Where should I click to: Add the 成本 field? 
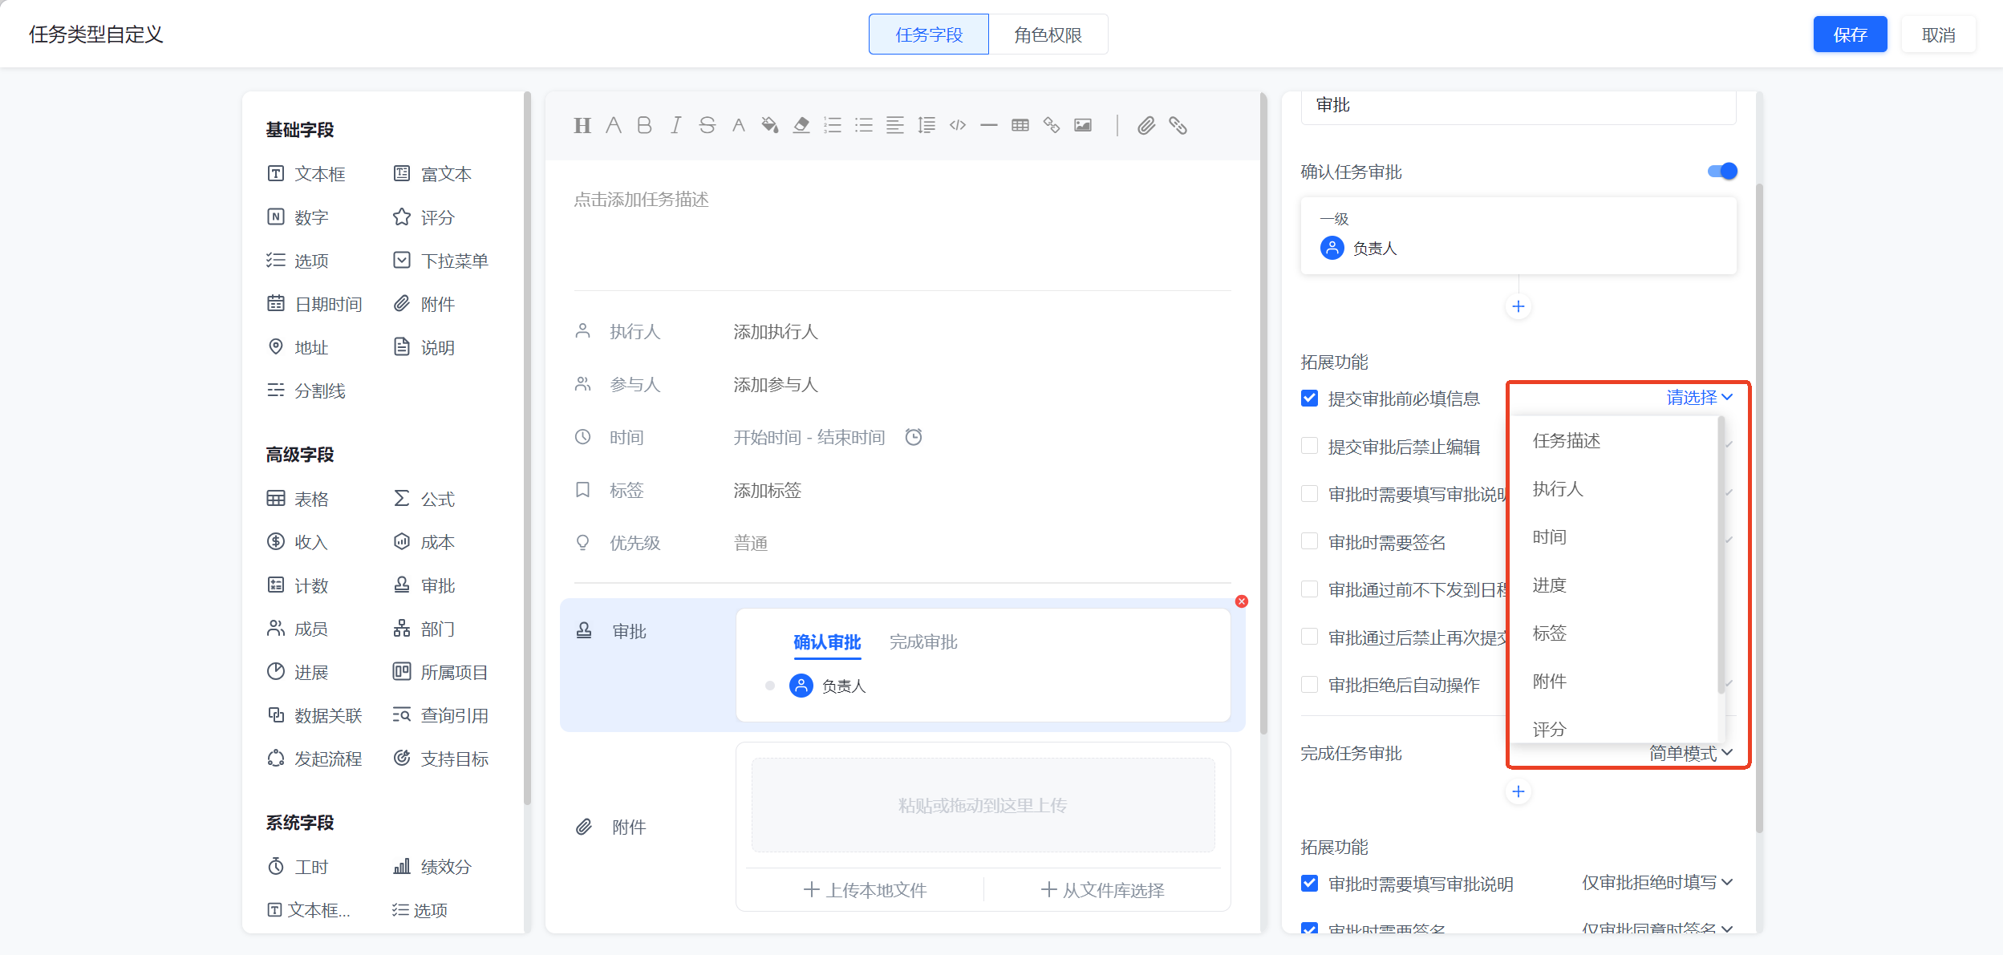pos(424,542)
